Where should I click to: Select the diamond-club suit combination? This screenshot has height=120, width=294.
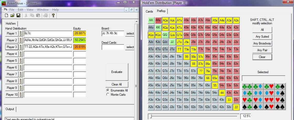(x=247, y=93)
